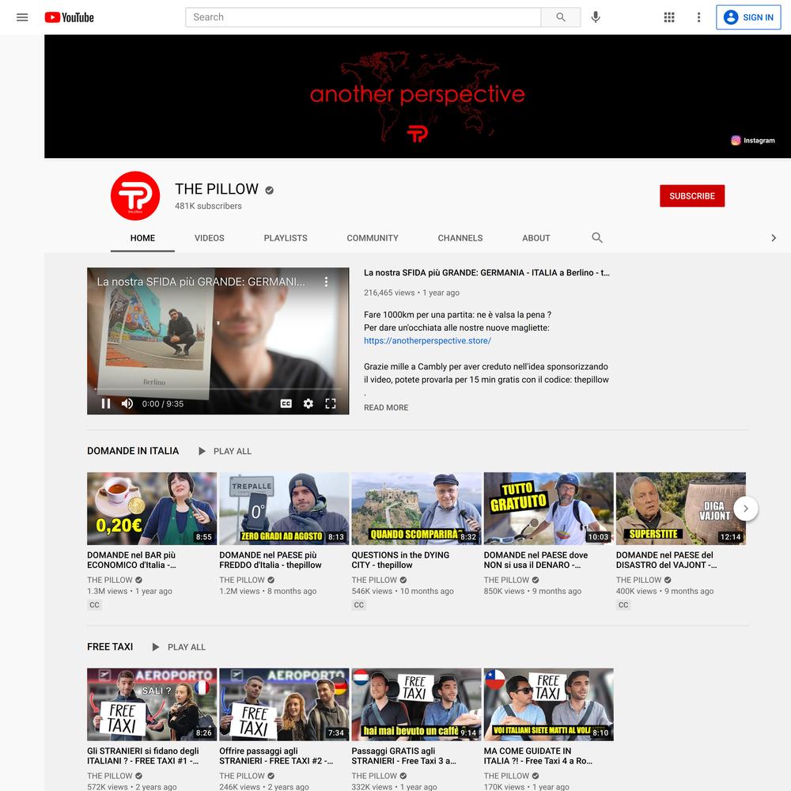Start voice search with microphone
791x791 pixels.
click(596, 17)
